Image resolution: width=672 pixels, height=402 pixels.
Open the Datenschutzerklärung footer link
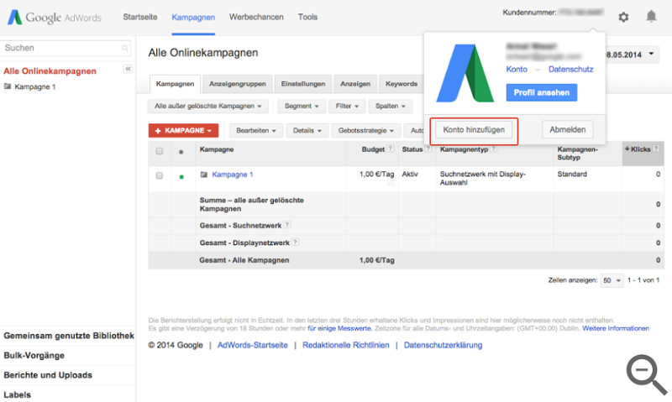pyautogui.click(x=443, y=345)
